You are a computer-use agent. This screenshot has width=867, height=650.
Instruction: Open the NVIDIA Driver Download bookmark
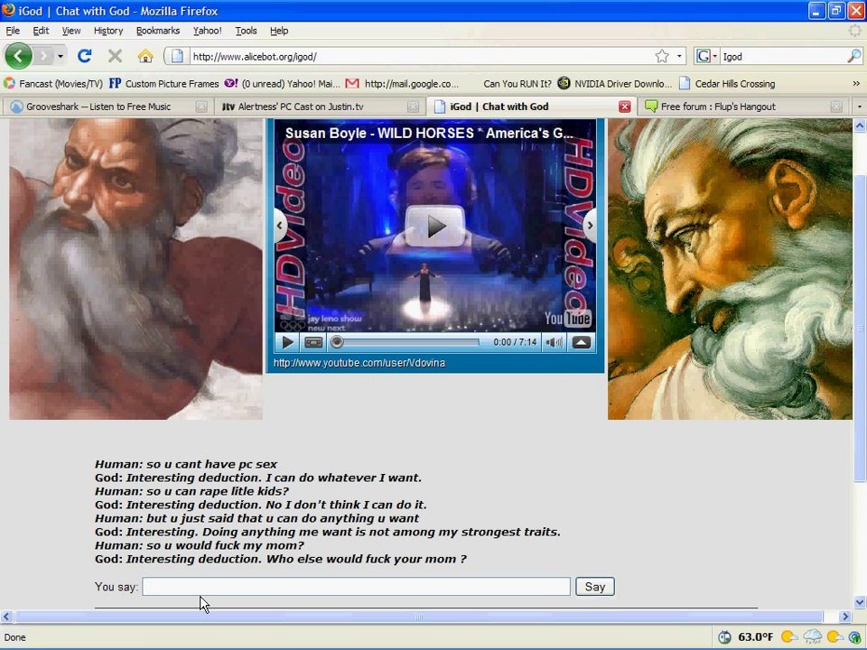click(615, 83)
